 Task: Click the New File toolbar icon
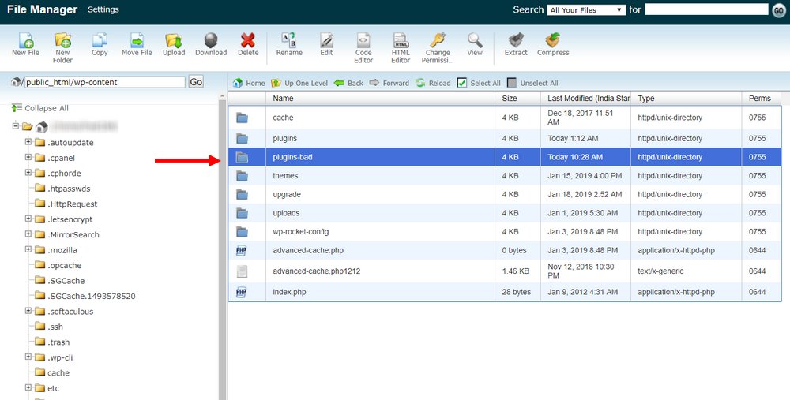(x=25, y=43)
